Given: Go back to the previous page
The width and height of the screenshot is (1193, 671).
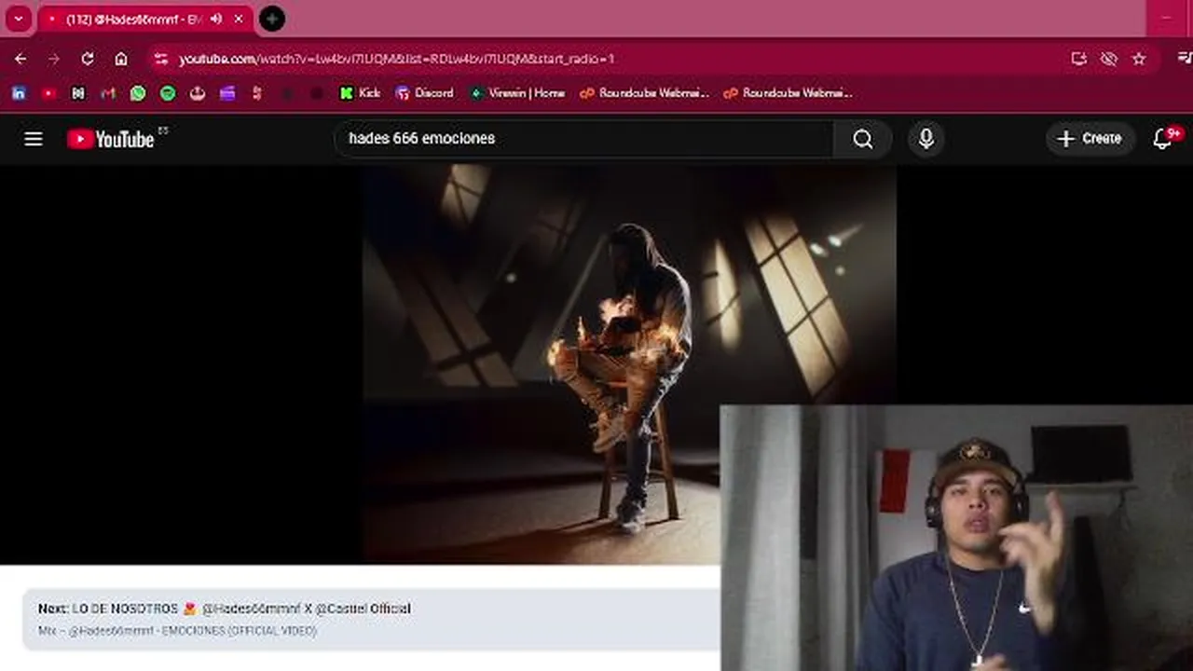Looking at the screenshot, I should point(21,59).
